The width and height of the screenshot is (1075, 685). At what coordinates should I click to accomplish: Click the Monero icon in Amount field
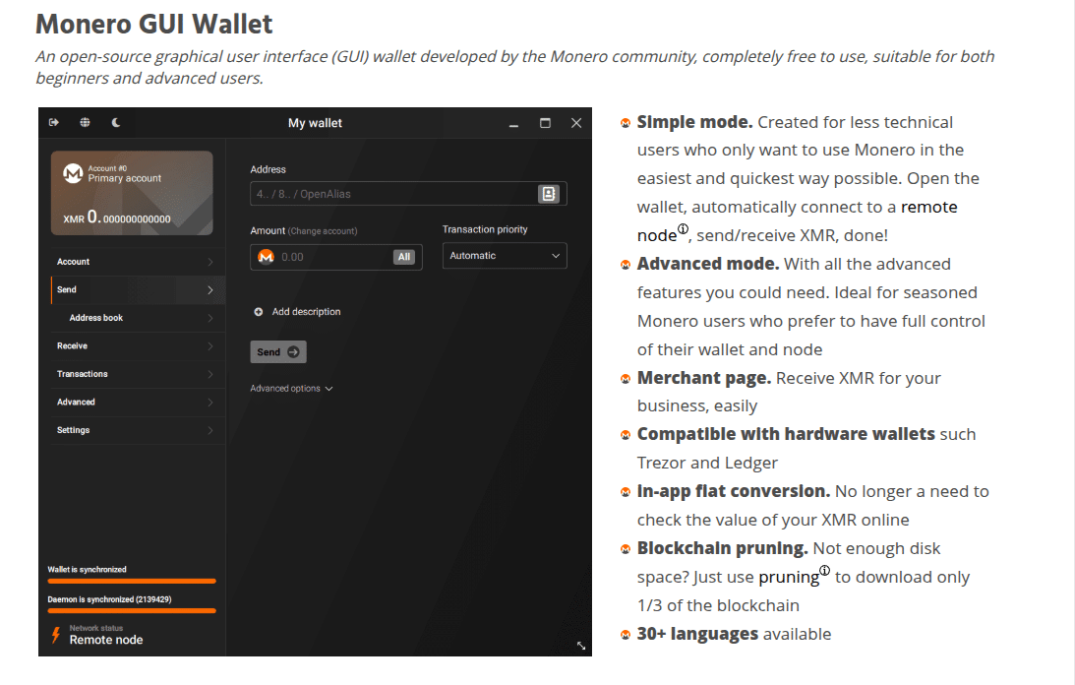coord(266,257)
